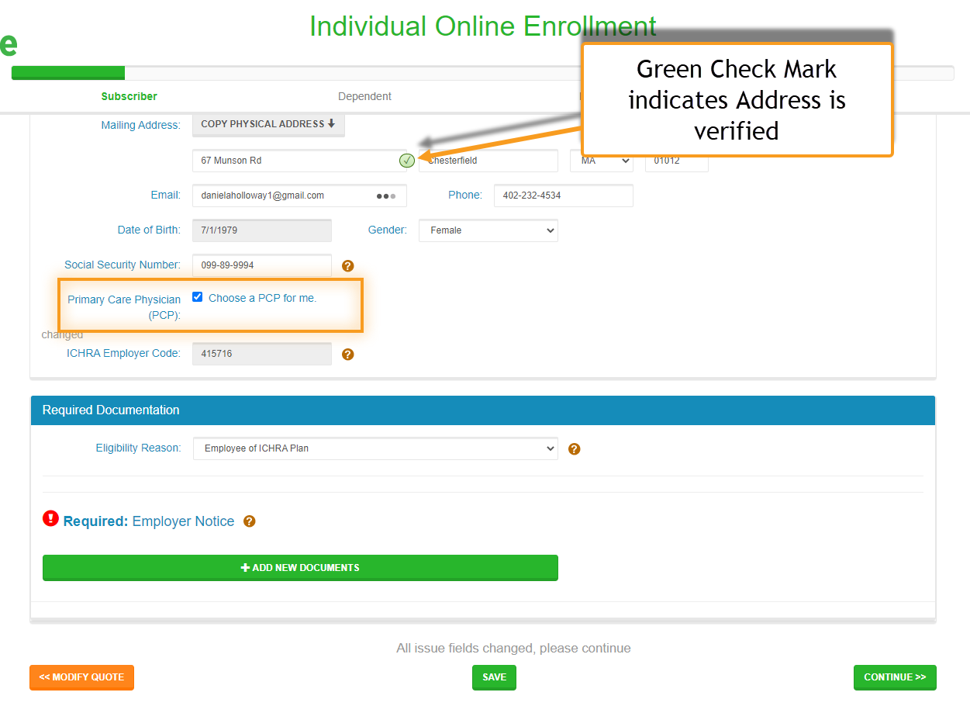
Task: Go to the Dependent step tab
Action: 364,96
